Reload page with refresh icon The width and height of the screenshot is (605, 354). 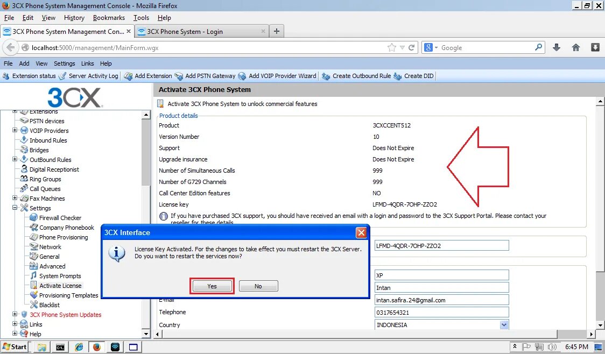[x=412, y=47]
